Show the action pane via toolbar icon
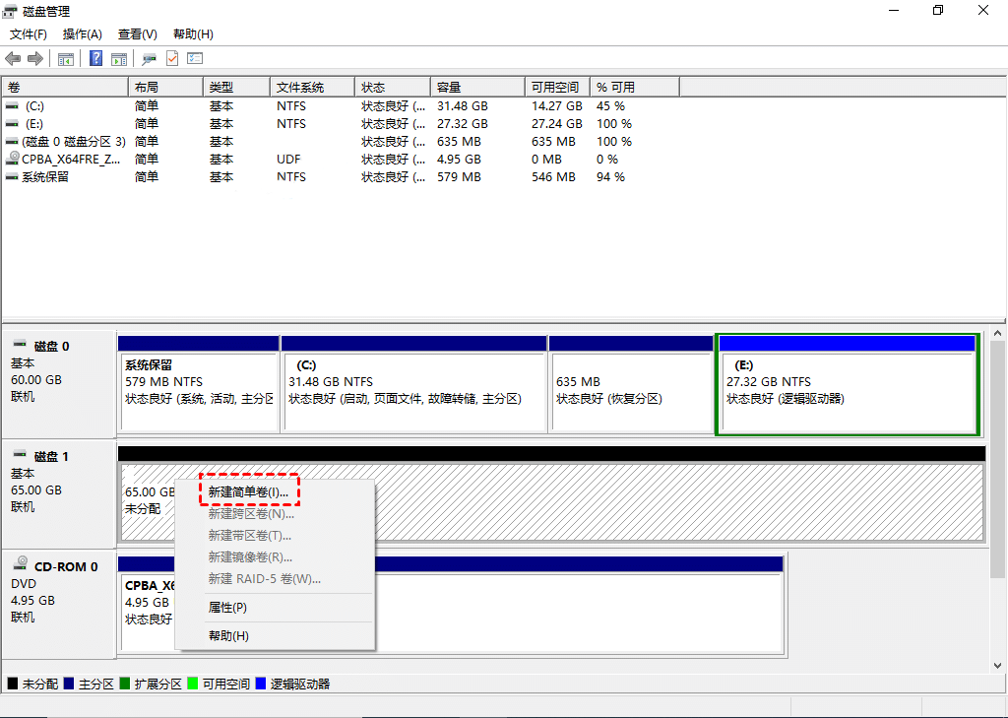Viewport: 1008px width, 718px height. tap(118, 58)
